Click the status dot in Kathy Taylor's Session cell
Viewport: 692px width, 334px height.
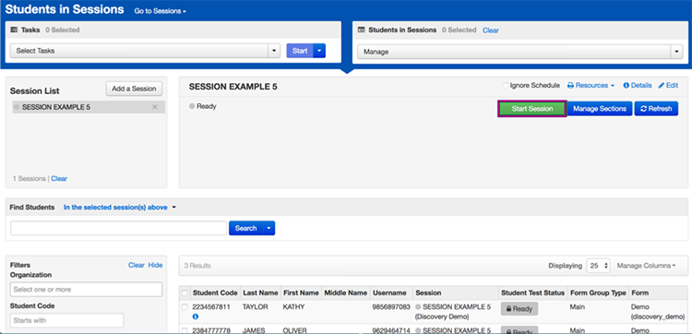(x=418, y=307)
